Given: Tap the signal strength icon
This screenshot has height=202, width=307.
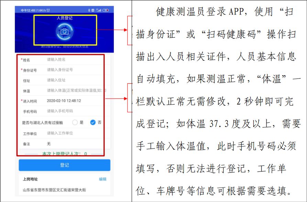Looking at the screenshot, I should (x=99, y=10).
